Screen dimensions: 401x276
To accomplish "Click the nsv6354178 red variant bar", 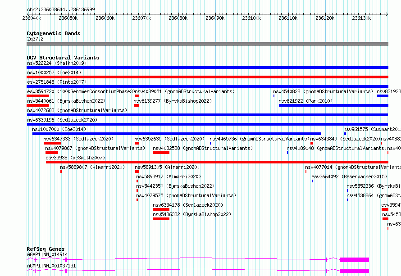I will click(161, 209).
